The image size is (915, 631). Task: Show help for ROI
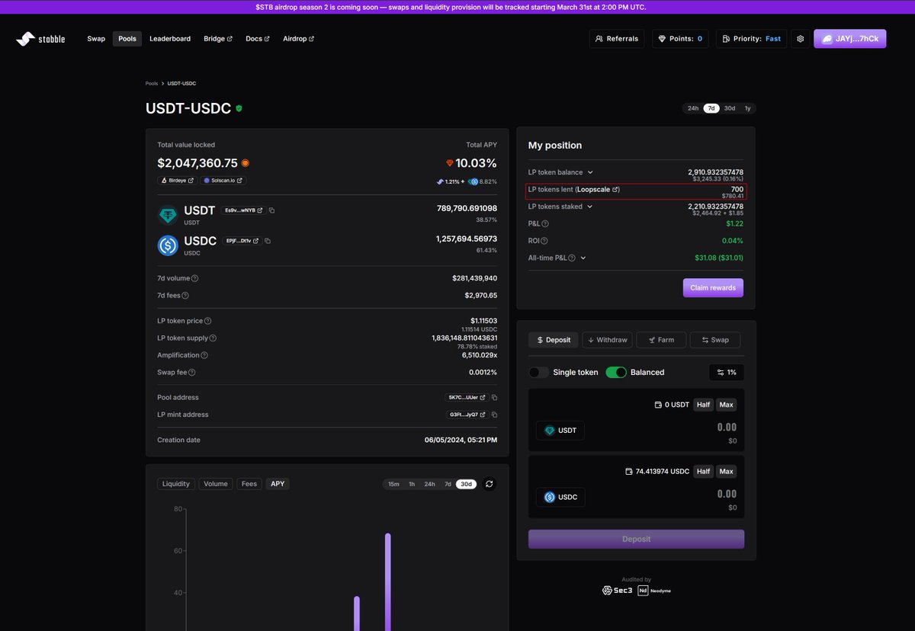click(544, 241)
